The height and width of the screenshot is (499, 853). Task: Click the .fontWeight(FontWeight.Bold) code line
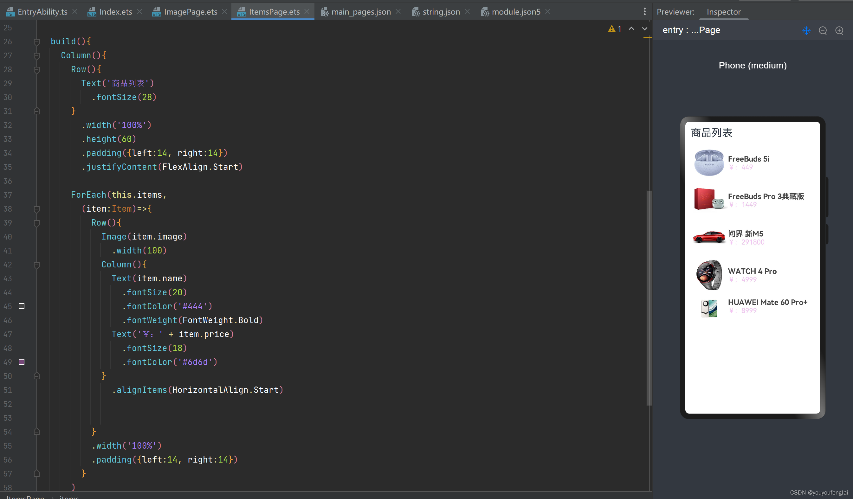[x=193, y=320]
